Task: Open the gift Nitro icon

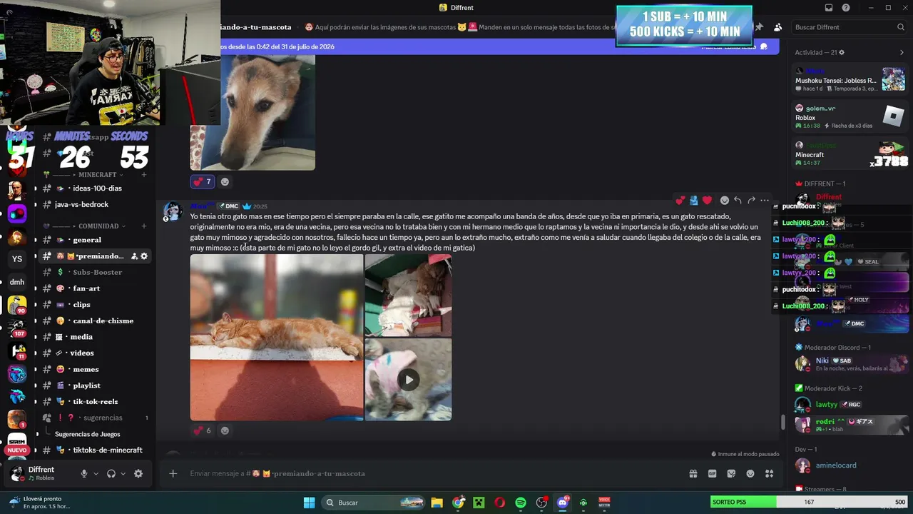Action: point(693,473)
